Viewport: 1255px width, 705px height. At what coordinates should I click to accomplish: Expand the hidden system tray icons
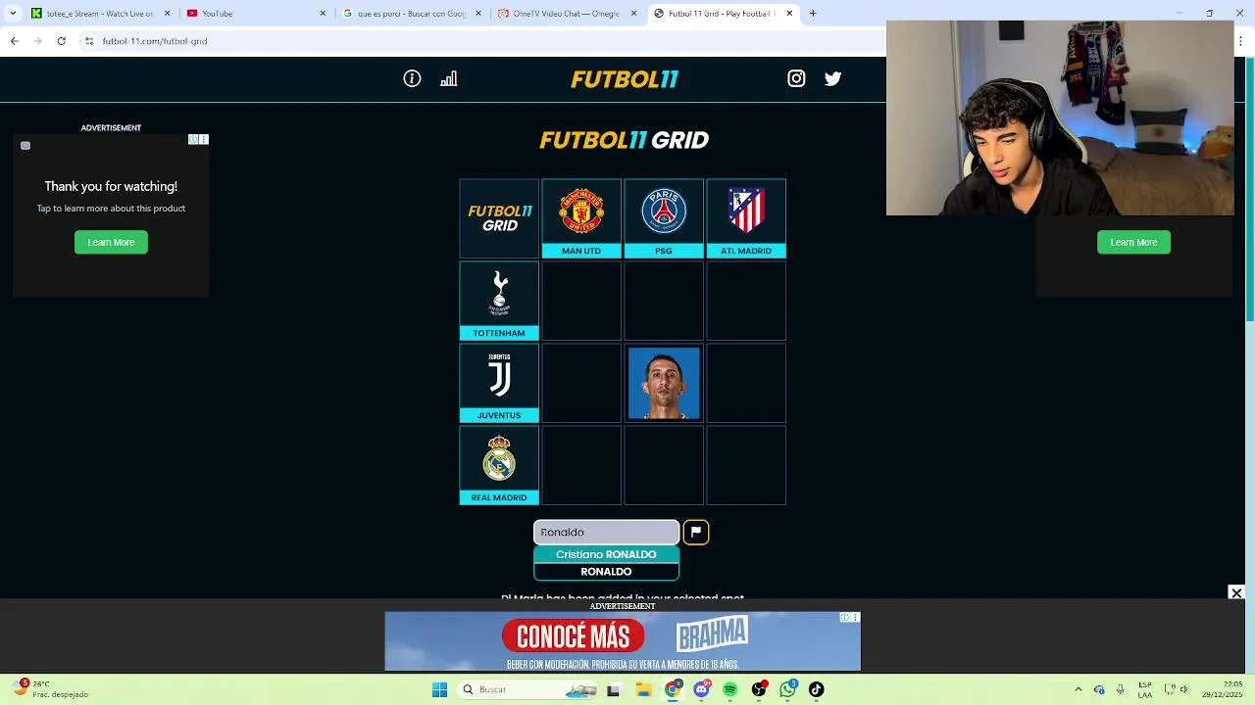tap(1079, 689)
